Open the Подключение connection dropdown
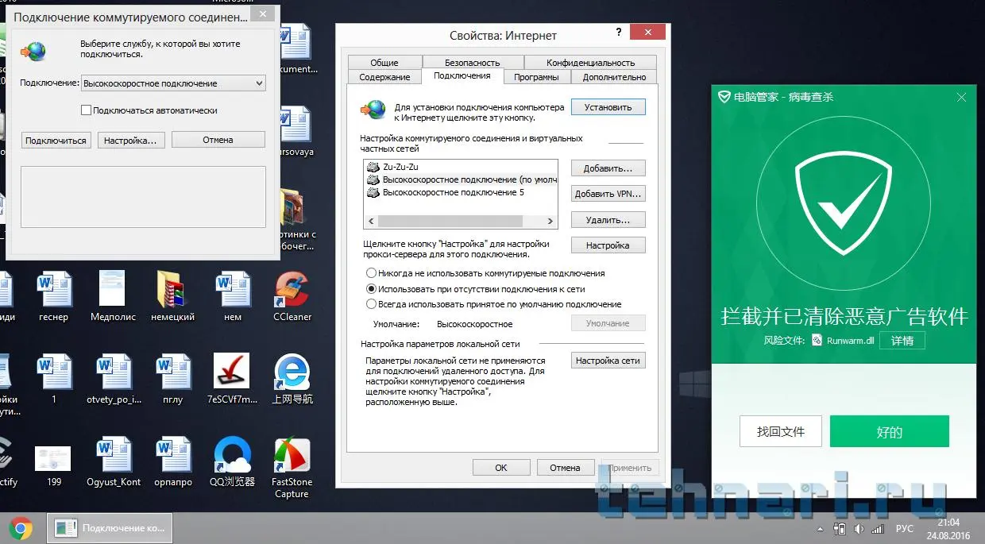The width and height of the screenshot is (985, 544). pos(174,83)
